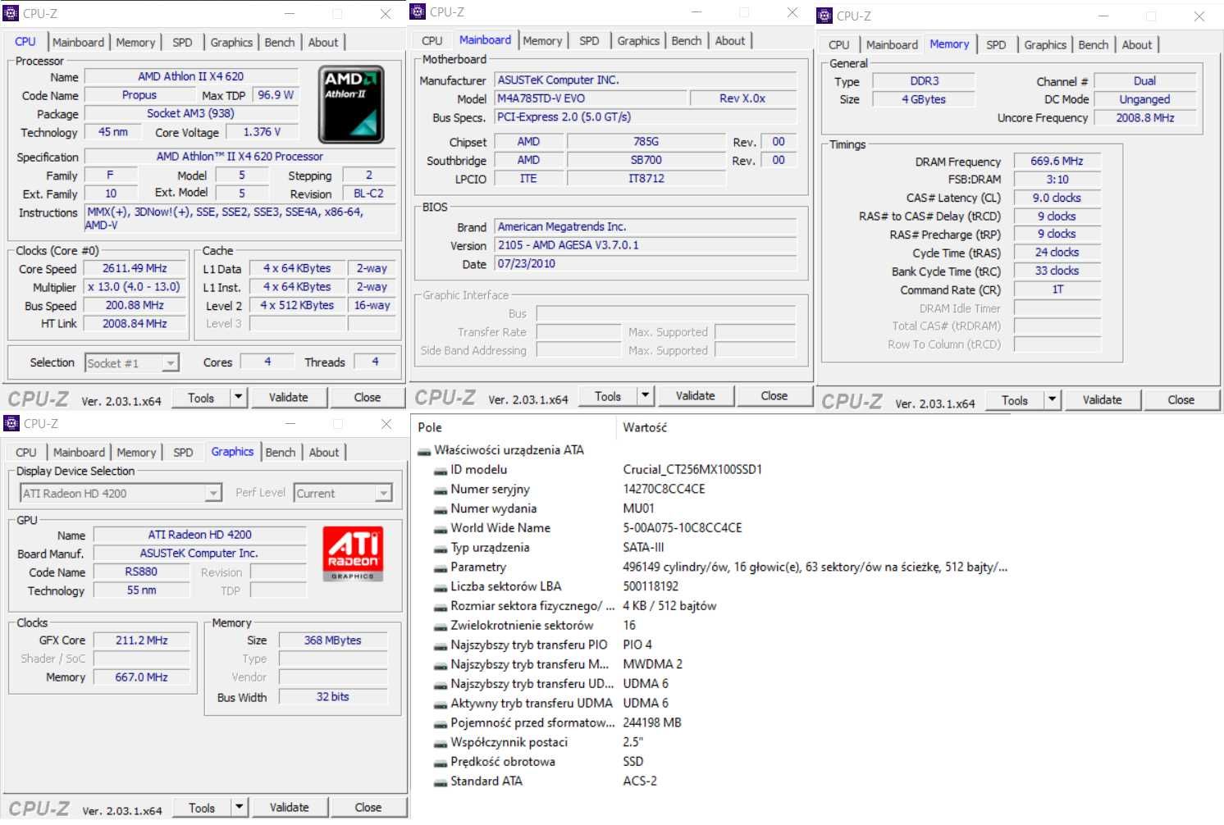Image resolution: width=1224 pixels, height=825 pixels.
Task: Switch to Graphics tab in the Memory window
Action: (x=1045, y=45)
